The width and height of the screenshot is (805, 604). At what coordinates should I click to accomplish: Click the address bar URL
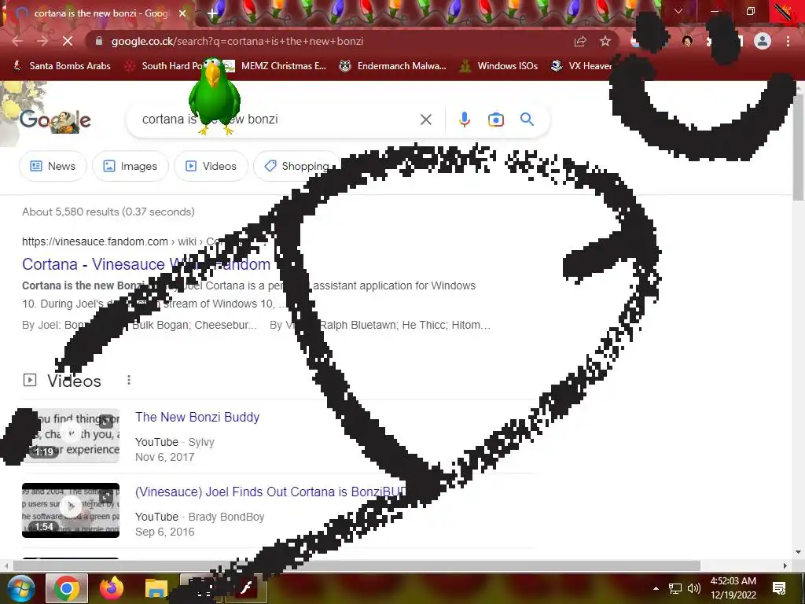237,41
